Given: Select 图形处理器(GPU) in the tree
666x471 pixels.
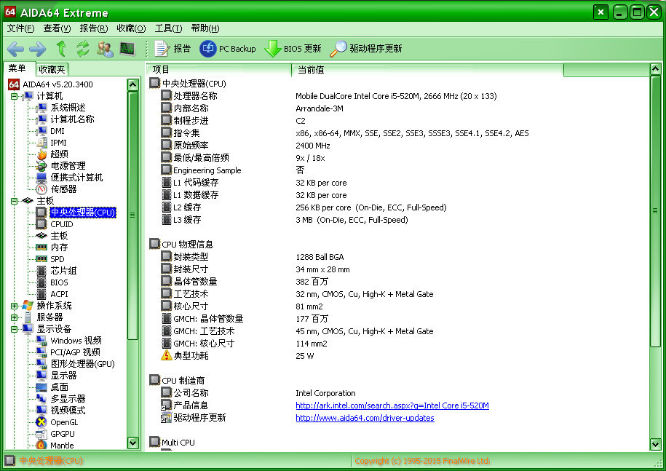Looking at the screenshot, I should 76,364.
